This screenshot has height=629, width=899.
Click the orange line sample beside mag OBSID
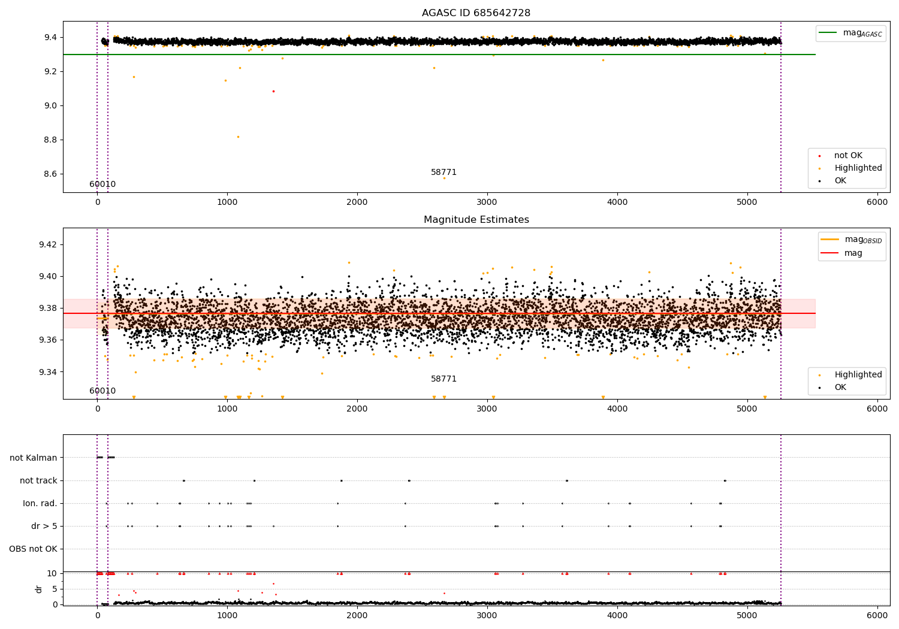point(830,240)
